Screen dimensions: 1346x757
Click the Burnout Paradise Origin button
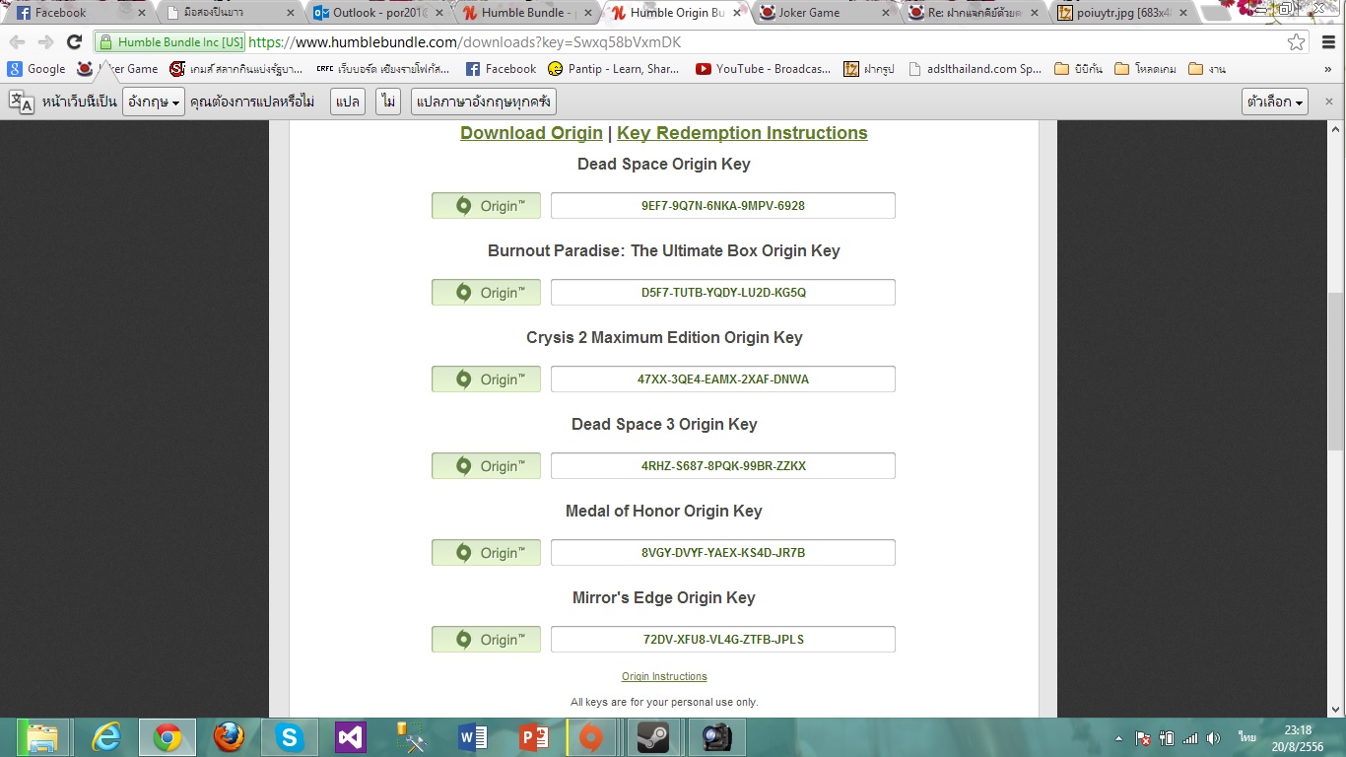click(x=486, y=293)
